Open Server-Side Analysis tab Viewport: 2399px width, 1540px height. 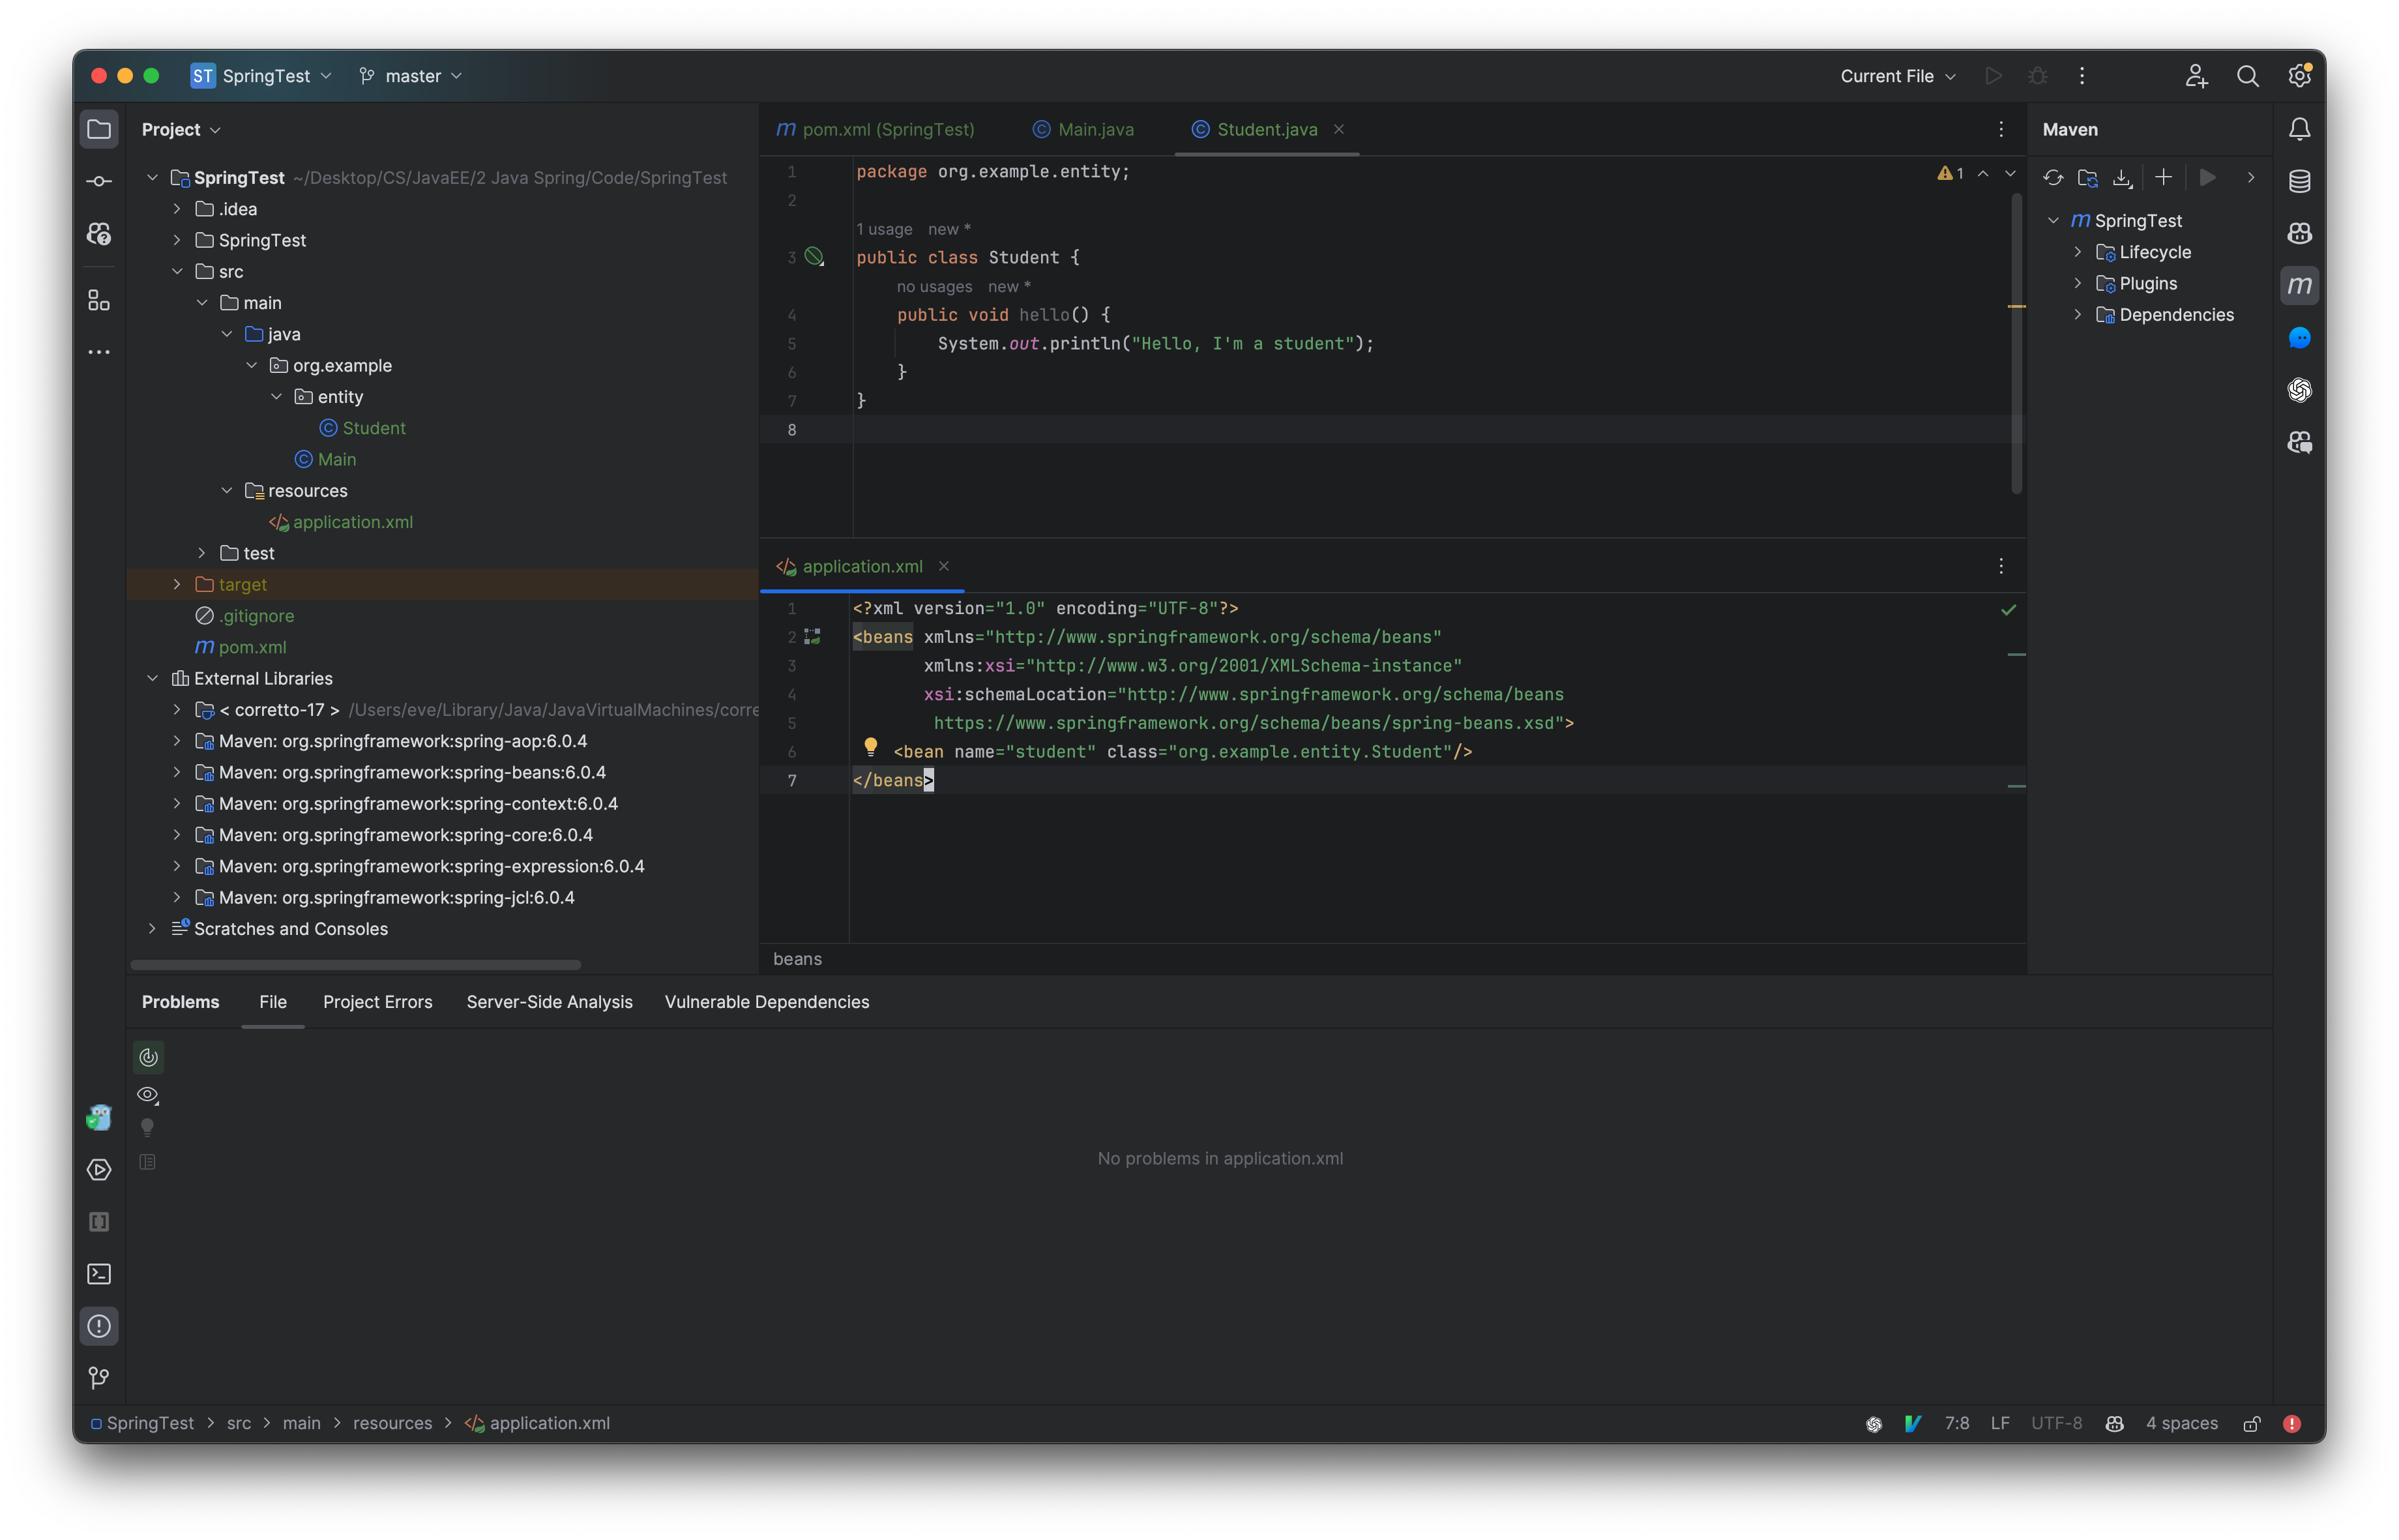550,1002
